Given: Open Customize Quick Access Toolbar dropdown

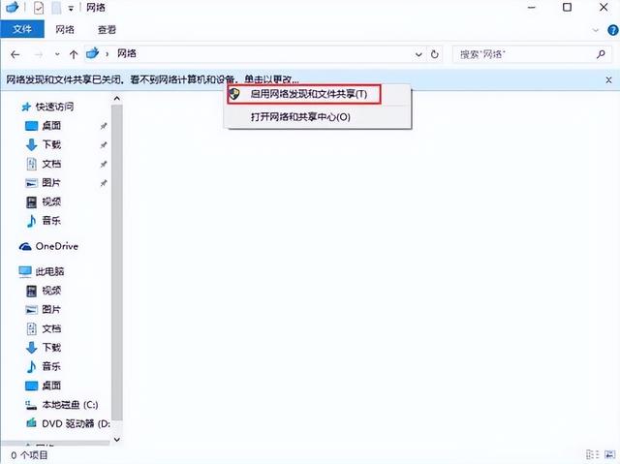Looking at the screenshot, I should [x=71, y=8].
